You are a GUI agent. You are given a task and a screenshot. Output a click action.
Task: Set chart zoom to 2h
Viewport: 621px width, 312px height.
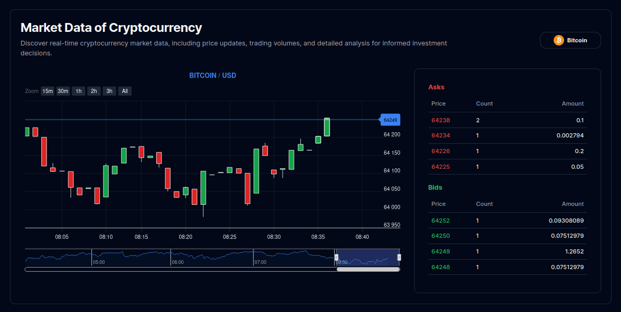point(94,91)
